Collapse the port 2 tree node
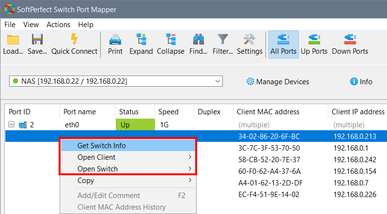 [x=11, y=124]
